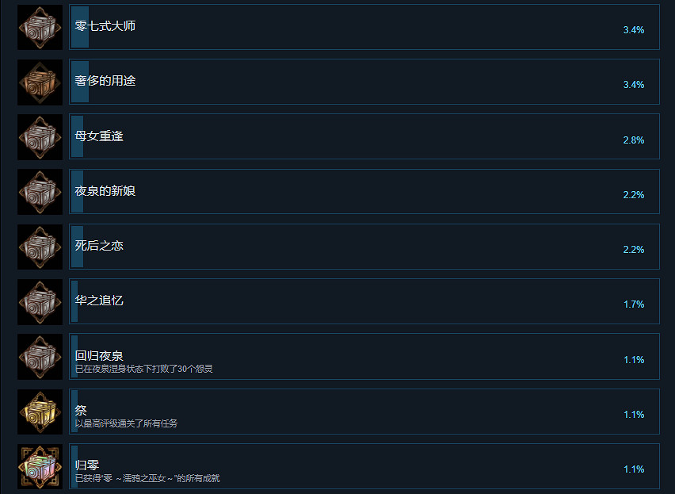This screenshot has width=675, height=494.
Task: Select the 母女重逢 achievement icon
Action: click(40, 137)
